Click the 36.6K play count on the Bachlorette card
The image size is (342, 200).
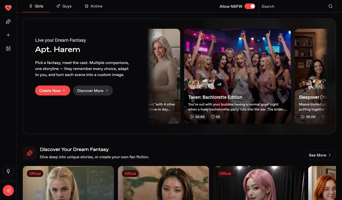point(198,117)
